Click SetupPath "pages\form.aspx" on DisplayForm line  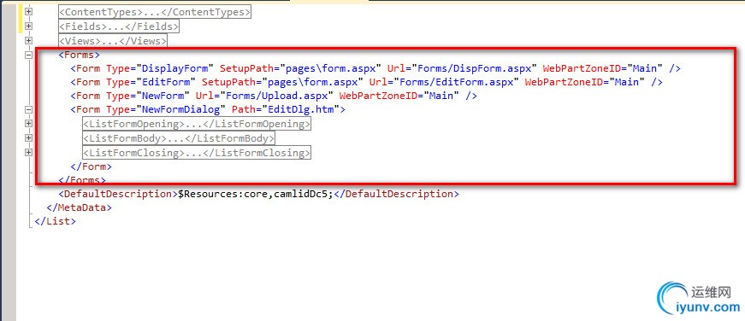point(331,68)
